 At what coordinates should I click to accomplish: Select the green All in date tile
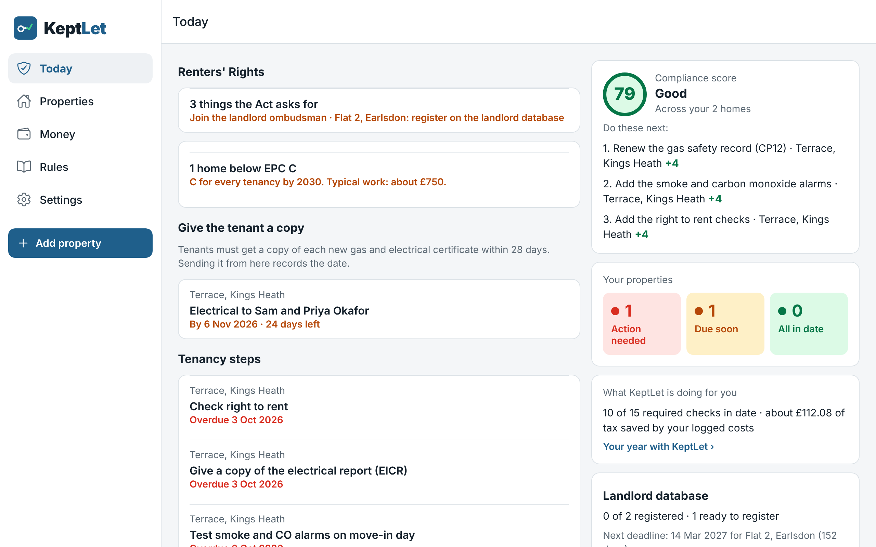click(x=809, y=324)
